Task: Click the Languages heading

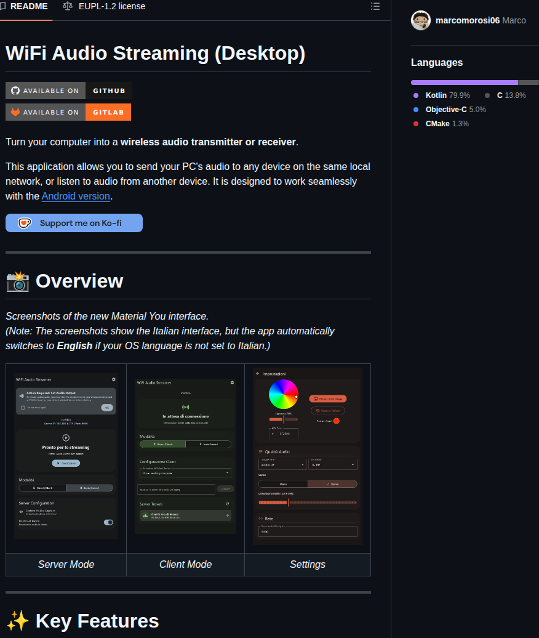Action: pos(437,63)
